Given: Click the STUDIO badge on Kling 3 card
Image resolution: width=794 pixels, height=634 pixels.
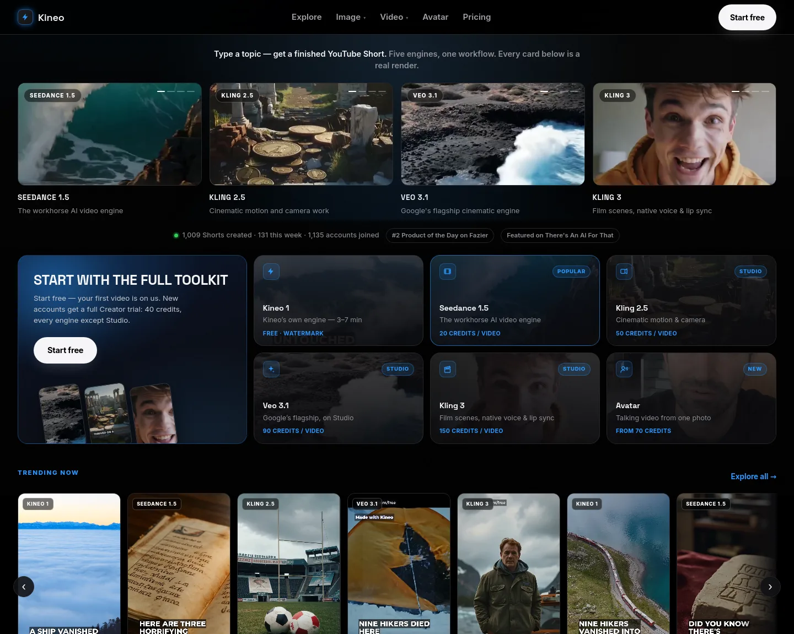Looking at the screenshot, I should pos(574,369).
